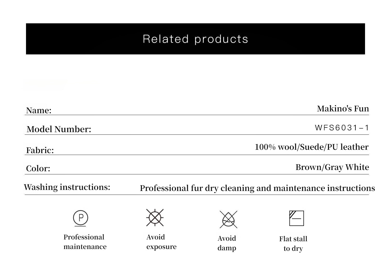
Task: Click the model number WFS6031-1
Action: [x=342, y=127]
